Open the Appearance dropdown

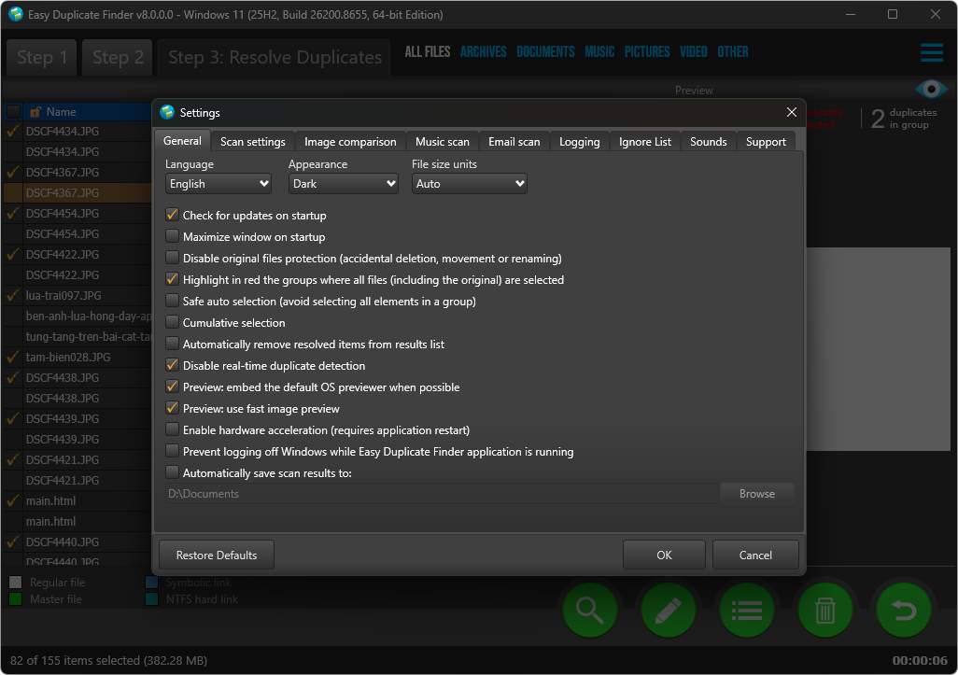coord(344,183)
